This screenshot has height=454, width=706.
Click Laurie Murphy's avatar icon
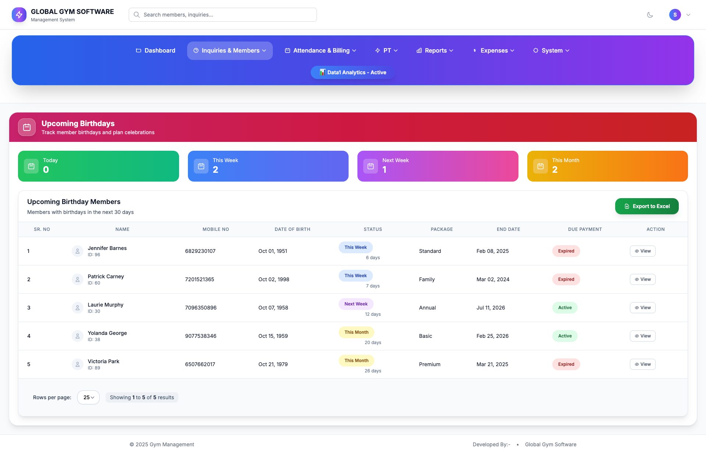[x=78, y=308]
